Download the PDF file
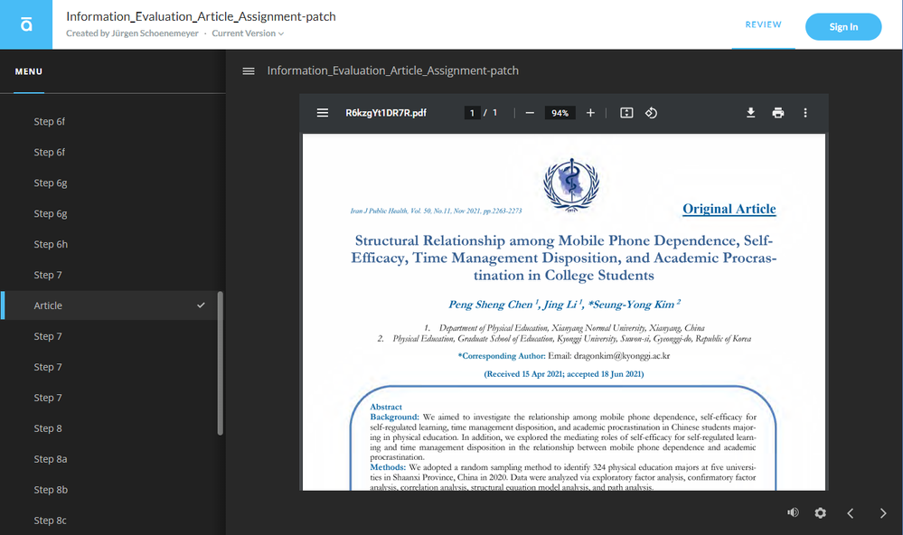Image resolution: width=903 pixels, height=535 pixels. (750, 113)
